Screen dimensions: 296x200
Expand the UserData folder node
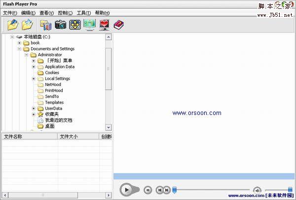pos(34,109)
